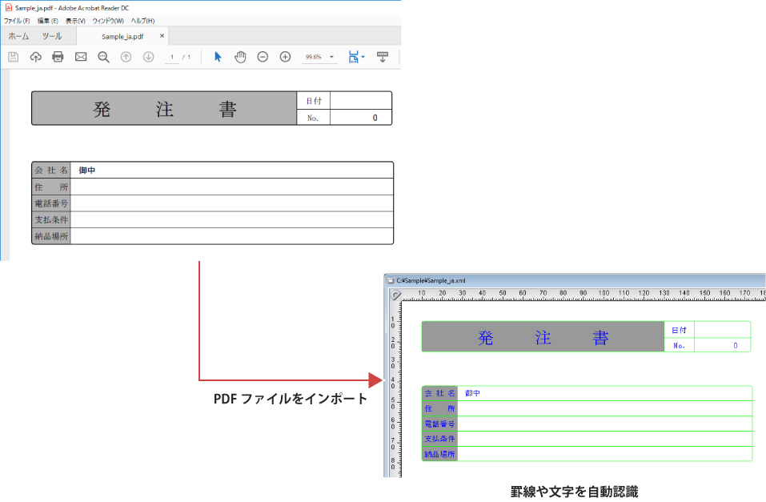Click the 会社名 cell in PDF

click(51, 170)
